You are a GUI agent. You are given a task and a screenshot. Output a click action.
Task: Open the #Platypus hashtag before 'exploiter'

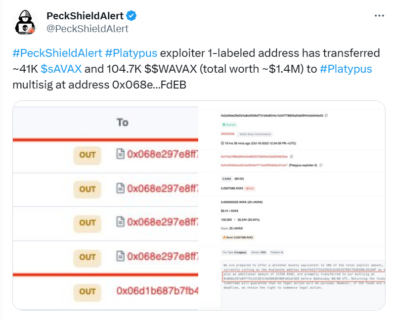coord(131,53)
